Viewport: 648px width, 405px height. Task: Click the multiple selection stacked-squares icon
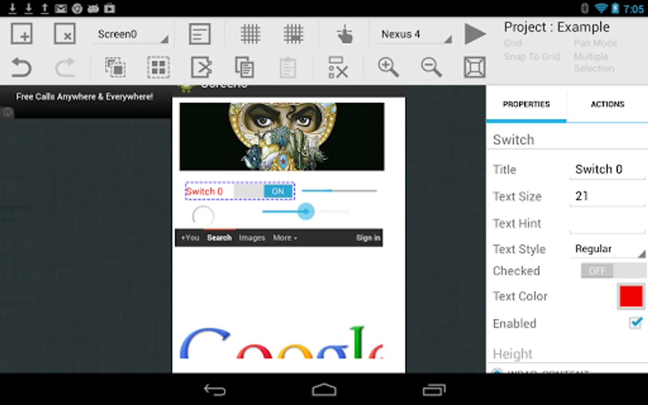(x=115, y=67)
